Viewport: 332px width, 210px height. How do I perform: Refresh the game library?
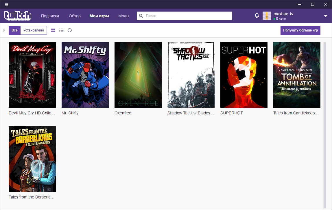[x=70, y=30]
